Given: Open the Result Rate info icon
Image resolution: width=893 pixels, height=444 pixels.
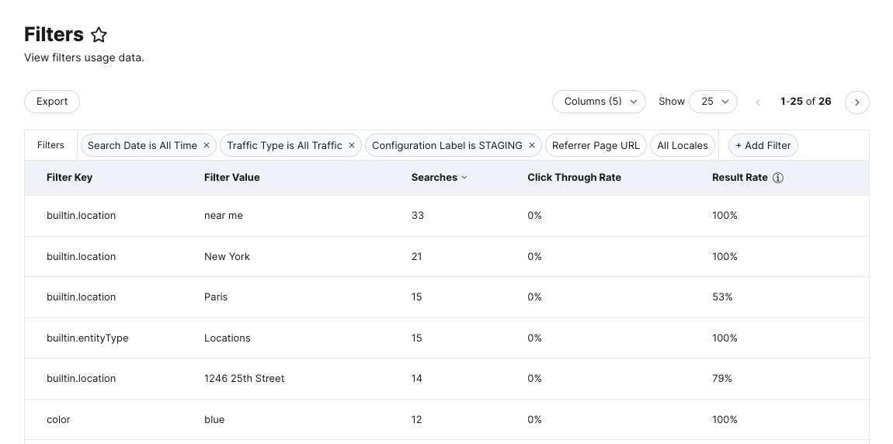Looking at the screenshot, I should coord(778,178).
